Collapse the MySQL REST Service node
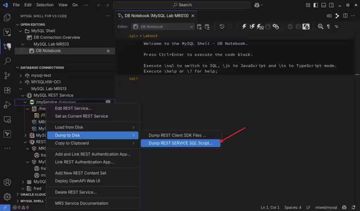 click(23, 95)
